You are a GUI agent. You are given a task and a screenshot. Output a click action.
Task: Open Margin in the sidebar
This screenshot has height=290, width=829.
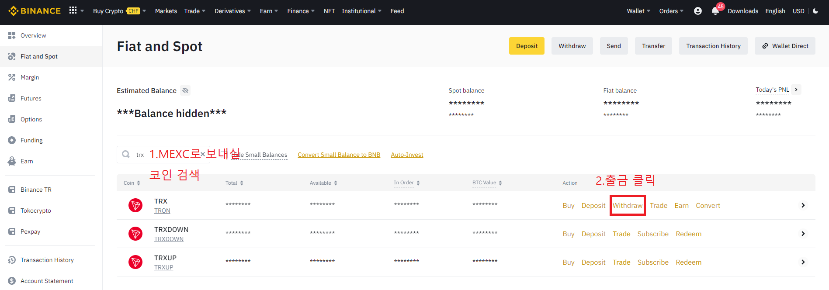pos(51,77)
